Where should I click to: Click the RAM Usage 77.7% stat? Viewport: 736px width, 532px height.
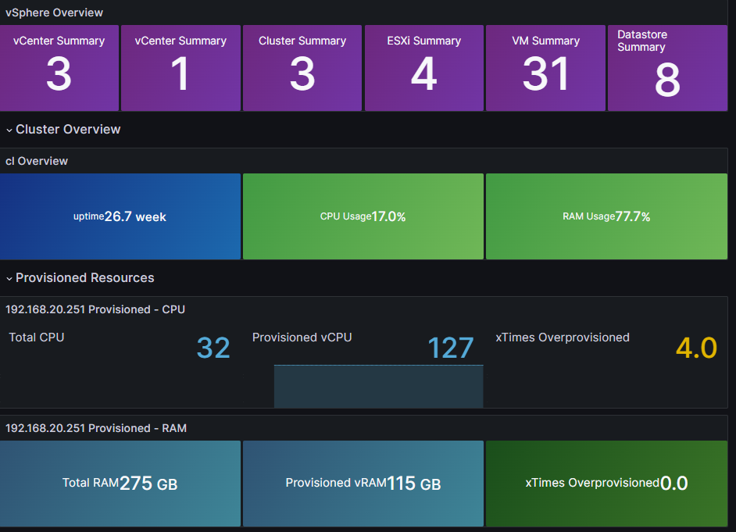pos(606,216)
